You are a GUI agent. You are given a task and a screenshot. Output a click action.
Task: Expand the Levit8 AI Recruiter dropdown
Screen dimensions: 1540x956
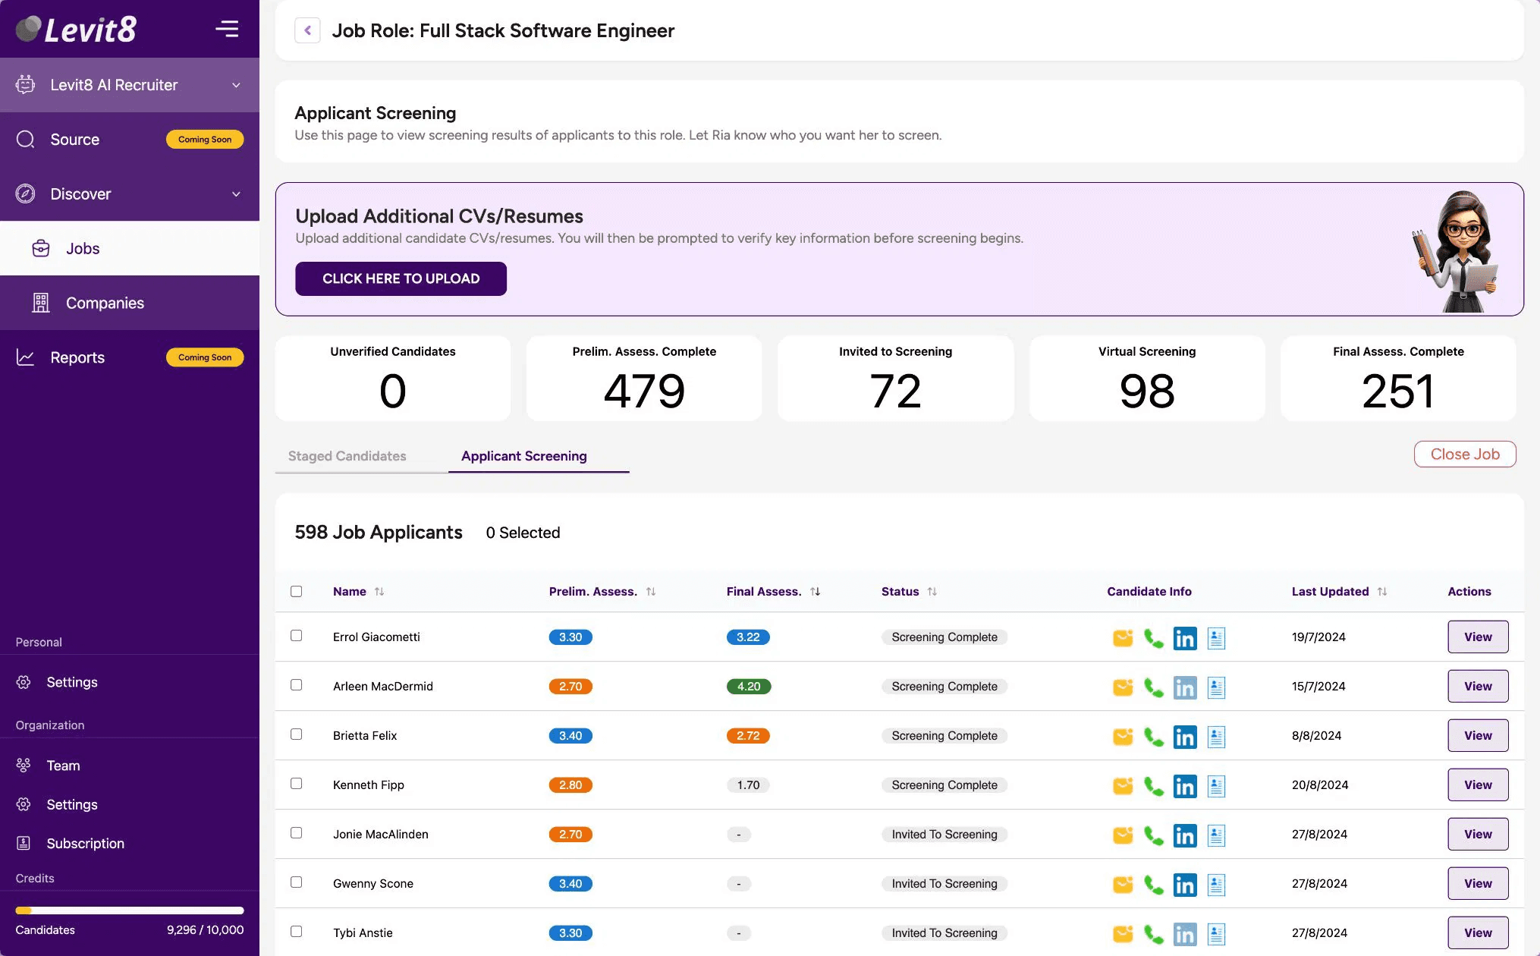coord(236,85)
